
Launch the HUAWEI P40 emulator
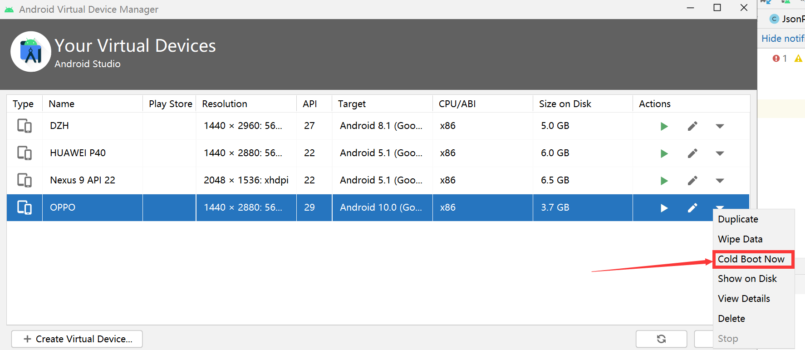click(664, 153)
